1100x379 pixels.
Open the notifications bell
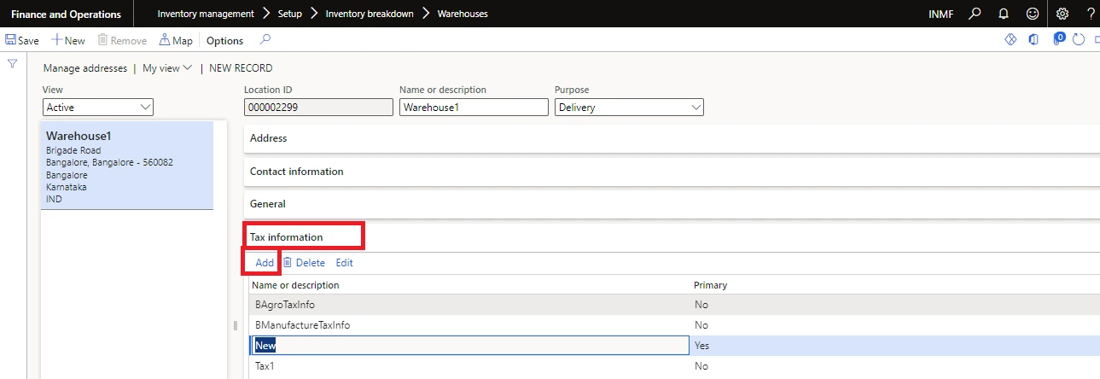1004,14
